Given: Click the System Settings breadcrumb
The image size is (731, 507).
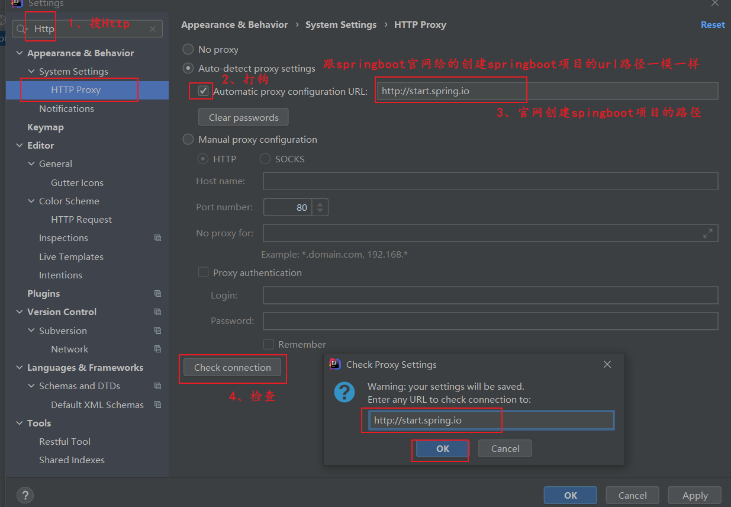Looking at the screenshot, I should (x=341, y=25).
